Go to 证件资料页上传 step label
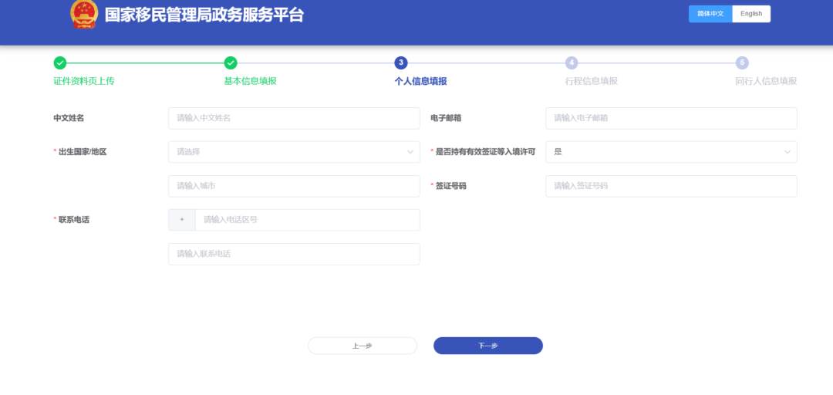Image resolution: width=833 pixels, height=395 pixels. click(x=84, y=81)
